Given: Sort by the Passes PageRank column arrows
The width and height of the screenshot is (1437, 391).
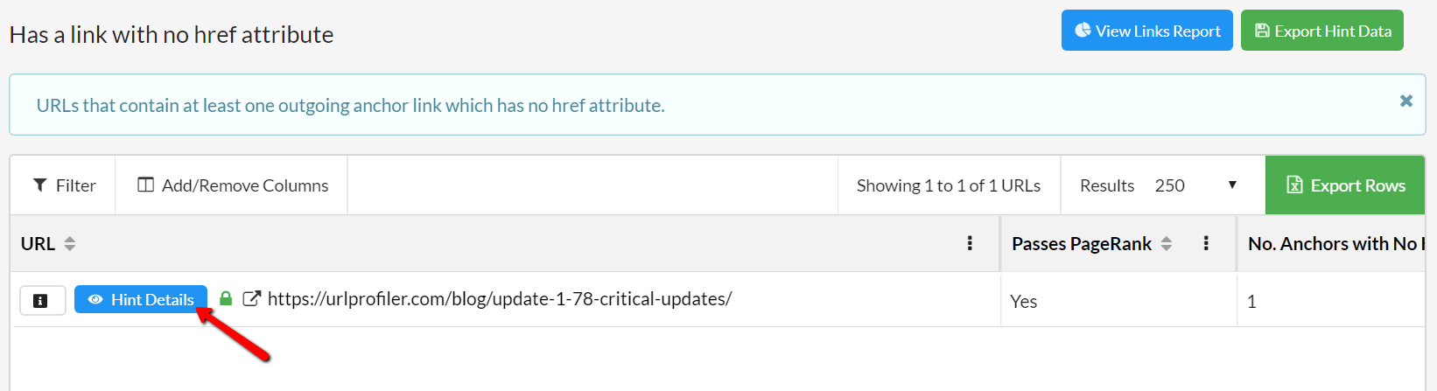Looking at the screenshot, I should pos(1167,244).
